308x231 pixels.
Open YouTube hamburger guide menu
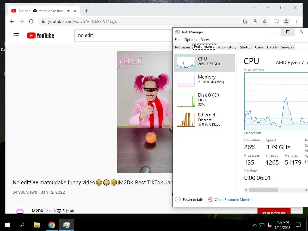coord(16,35)
